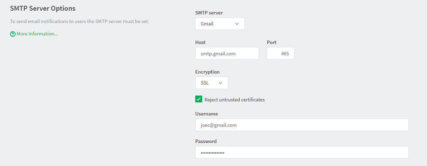
Task: Select the Port field showing 465
Action: (281, 53)
